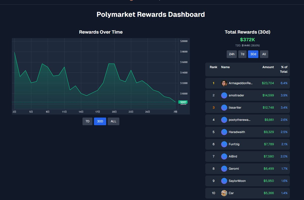Click the 1.7% share cell
Image resolution: width=304 pixels, height=200 pixels.
pos(284,169)
